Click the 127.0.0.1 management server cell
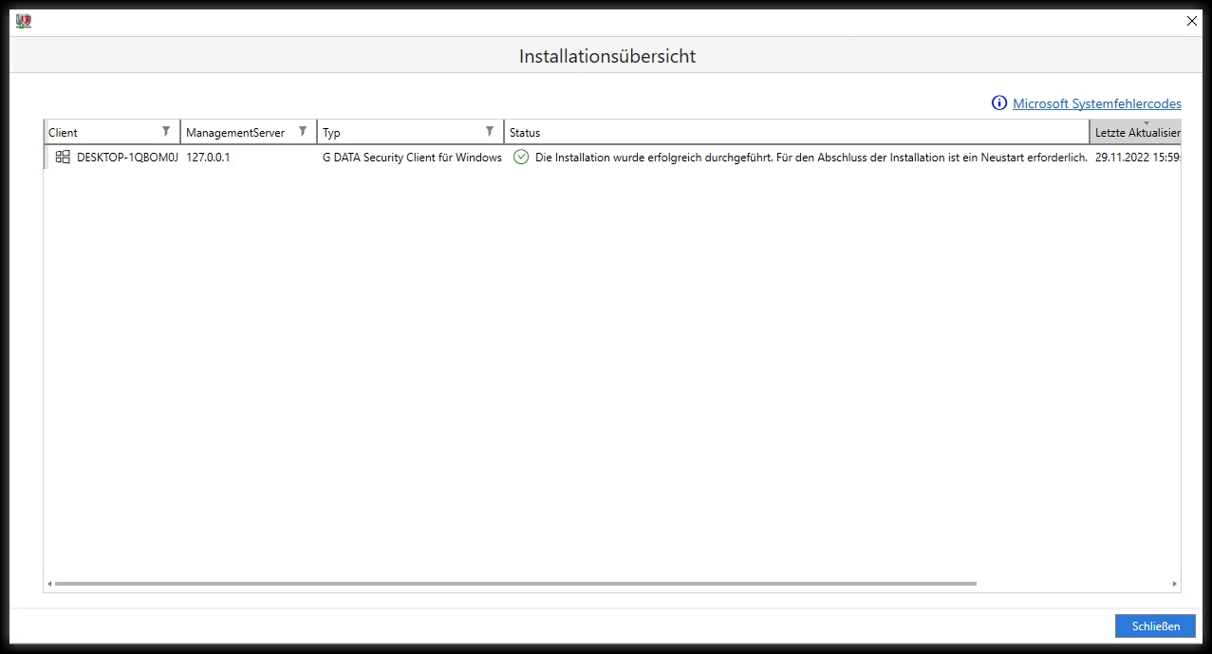The width and height of the screenshot is (1212, 654). tap(208, 158)
